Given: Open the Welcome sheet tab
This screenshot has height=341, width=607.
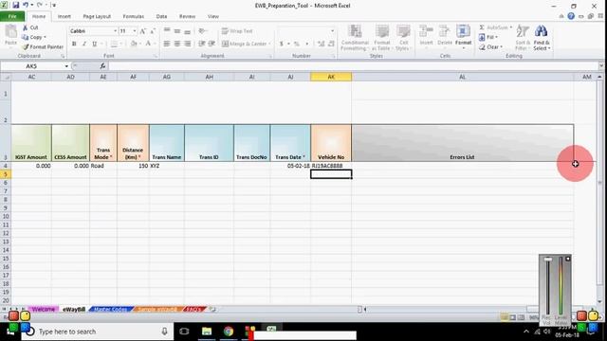Looking at the screenshot, I should pos(44,310).
